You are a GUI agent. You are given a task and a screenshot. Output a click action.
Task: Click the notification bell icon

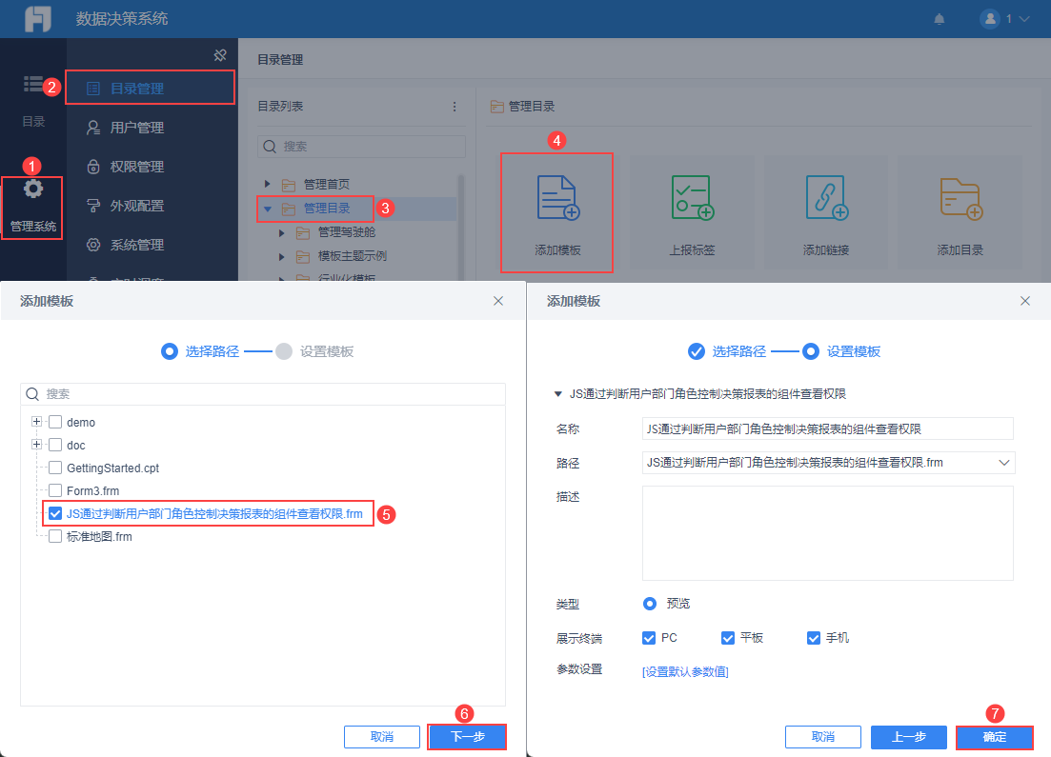pyautogui.click(x=940, y=19)
